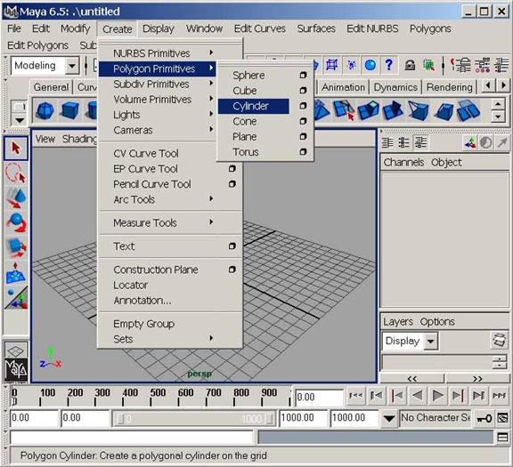Select CV Curve Tool menu item
Viewport: 513px width, 467px height.
coord(145,153)
